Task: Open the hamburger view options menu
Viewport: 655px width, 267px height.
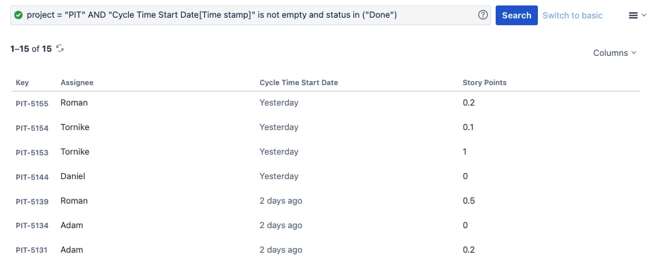Action: [633, 16]
